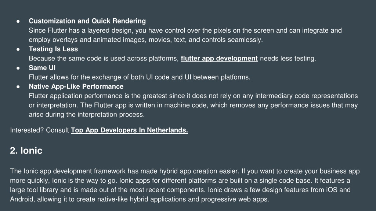Click the text 'needs less testing.'
Image resolution: width=376 pixels, height=211 pixels.
pos(288,59)
